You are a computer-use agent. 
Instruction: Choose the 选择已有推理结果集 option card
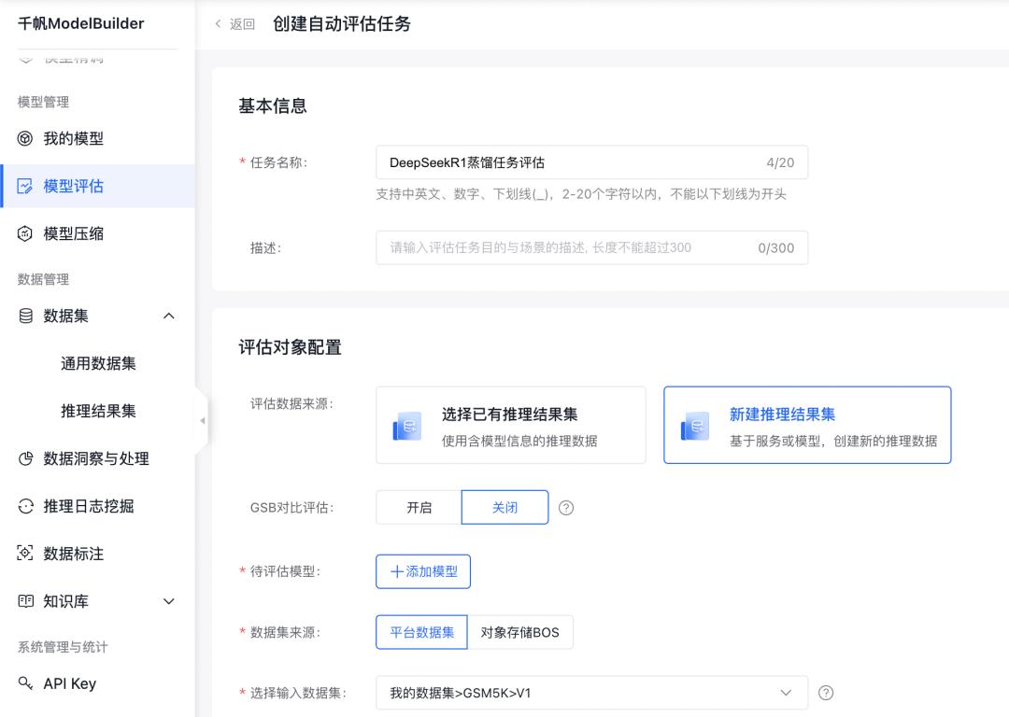(510, 425)
